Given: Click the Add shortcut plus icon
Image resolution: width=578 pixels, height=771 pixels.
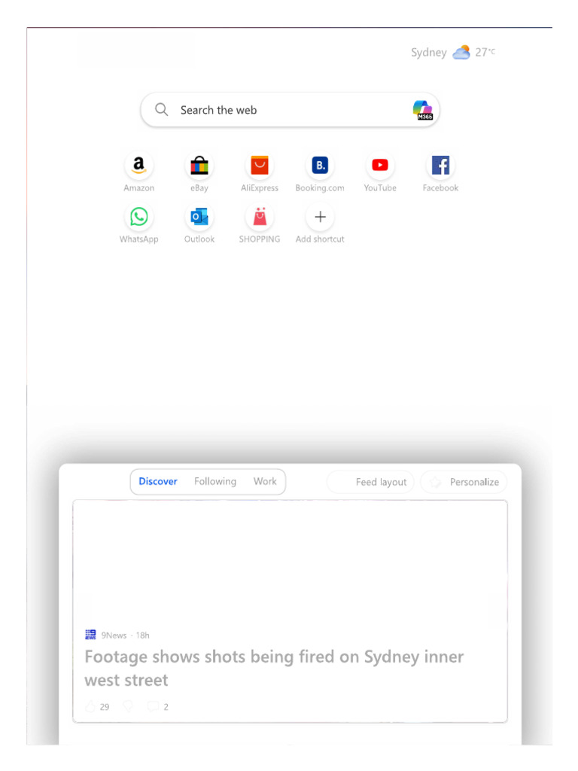Looking at the screenshot, I should [320, 217].
